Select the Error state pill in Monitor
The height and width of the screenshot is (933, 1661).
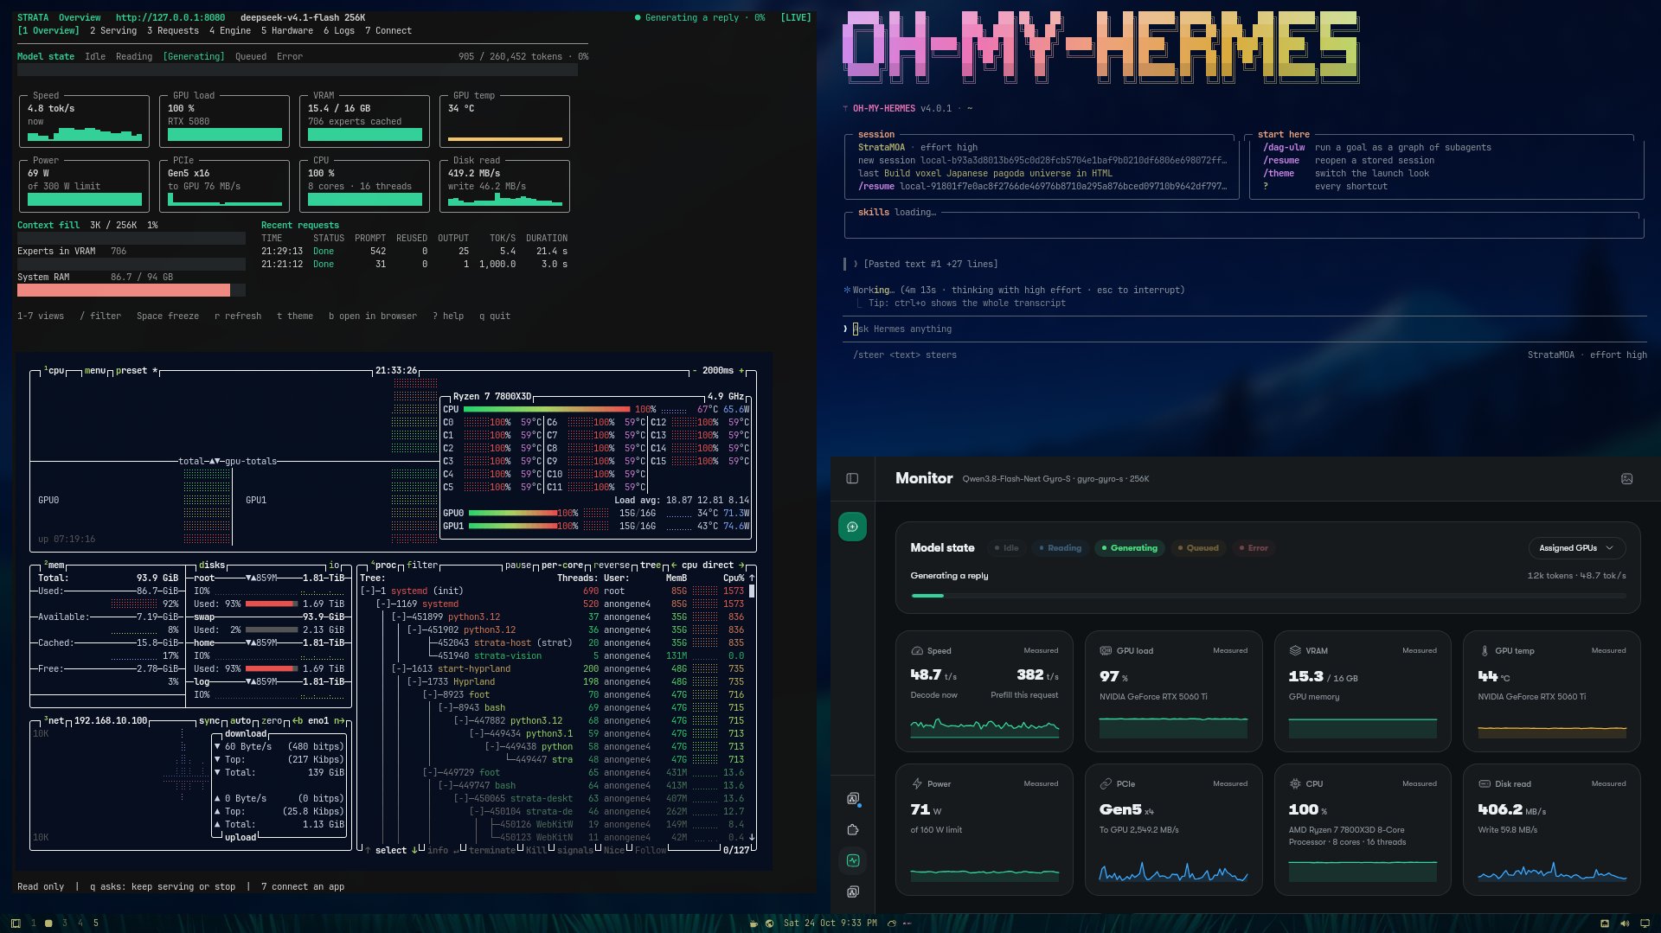click(1254, 547)
